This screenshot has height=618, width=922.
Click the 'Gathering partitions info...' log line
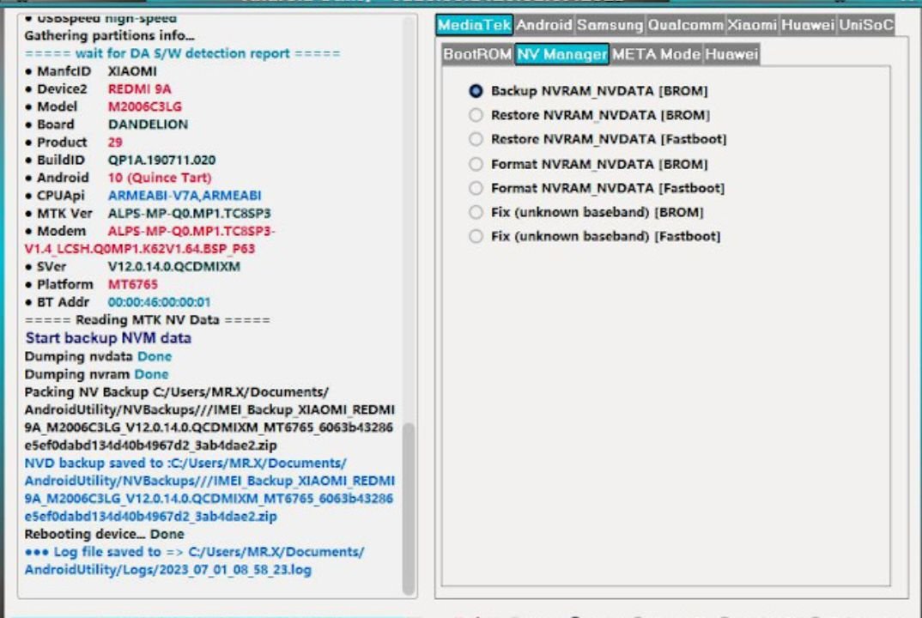[109, 36]
